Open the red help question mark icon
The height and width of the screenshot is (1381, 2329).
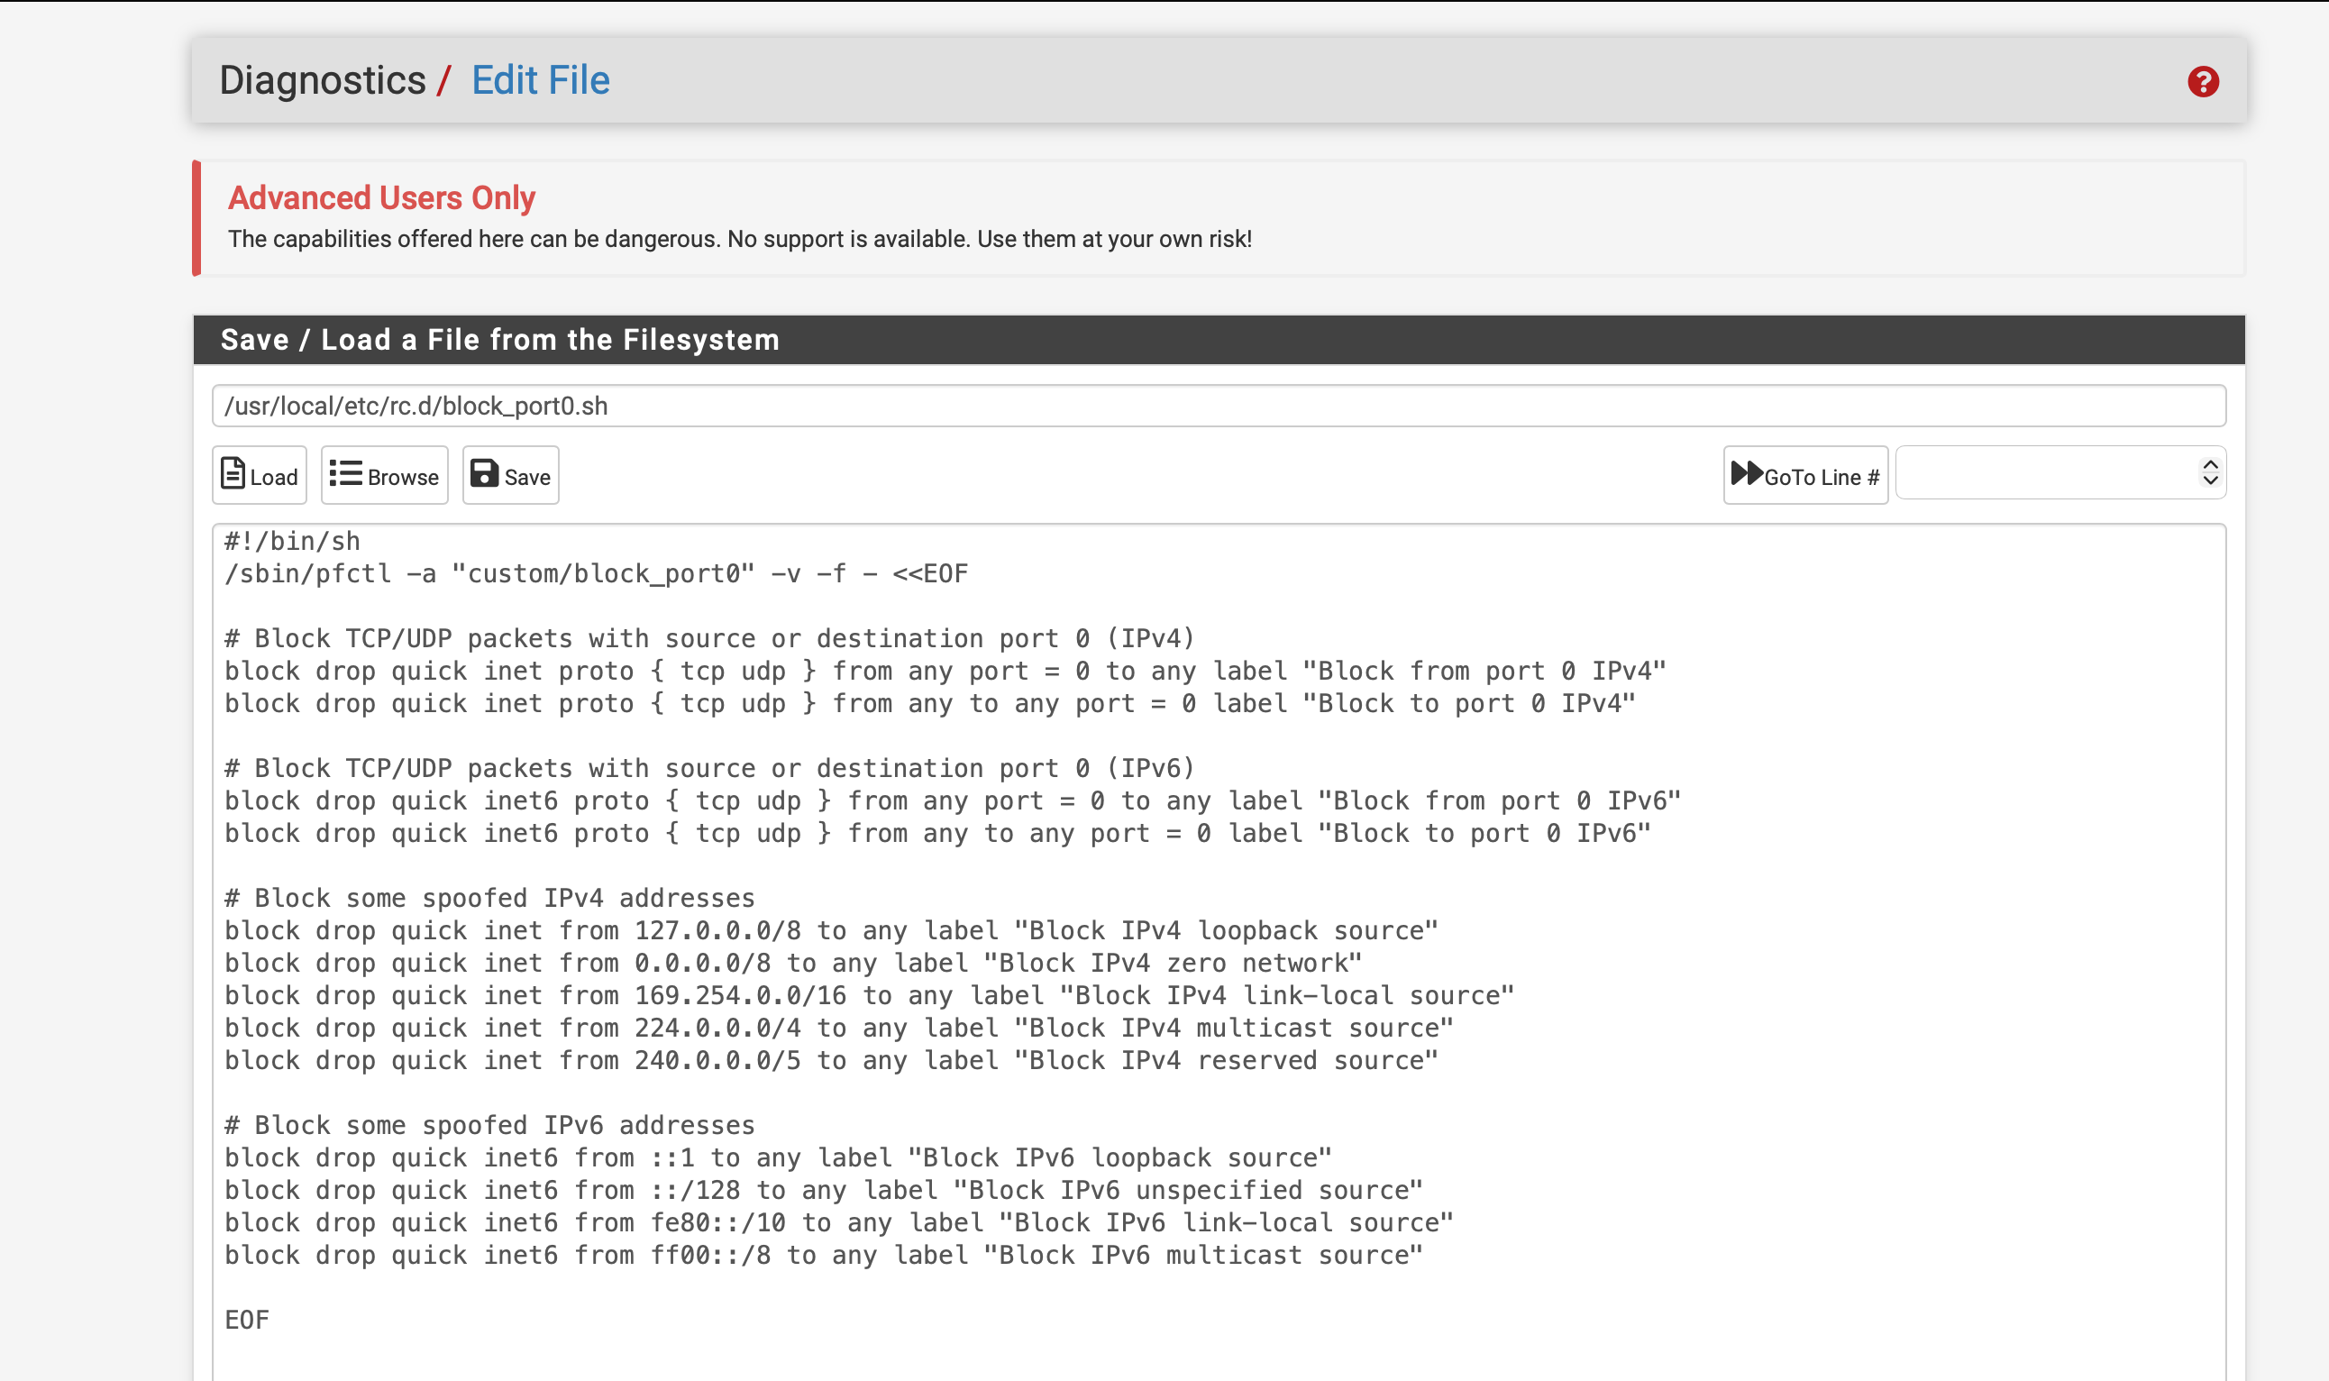[2203, 82]
